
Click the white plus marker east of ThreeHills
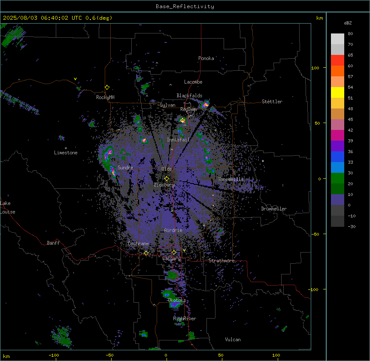click(263, 161)
